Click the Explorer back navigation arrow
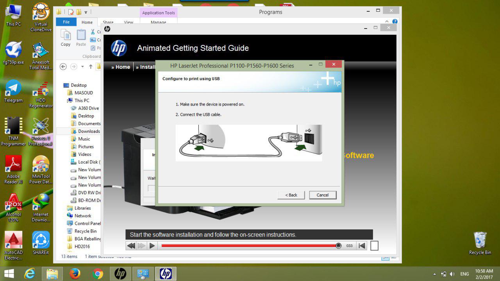This screenshot has height=281, width=500. click(63, 67)
